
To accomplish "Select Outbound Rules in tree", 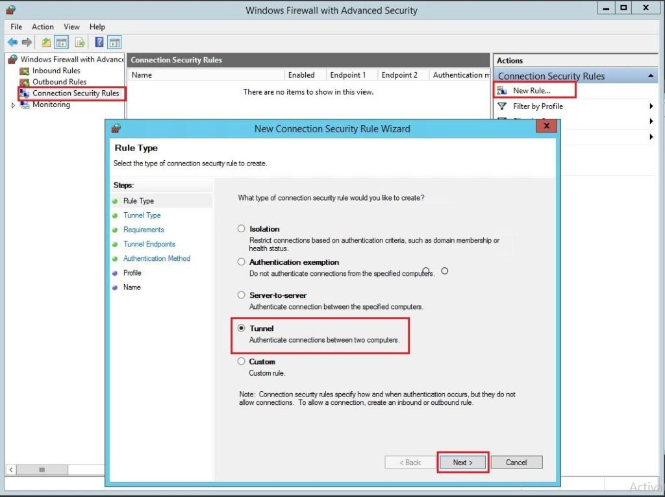I will (59, 82).
